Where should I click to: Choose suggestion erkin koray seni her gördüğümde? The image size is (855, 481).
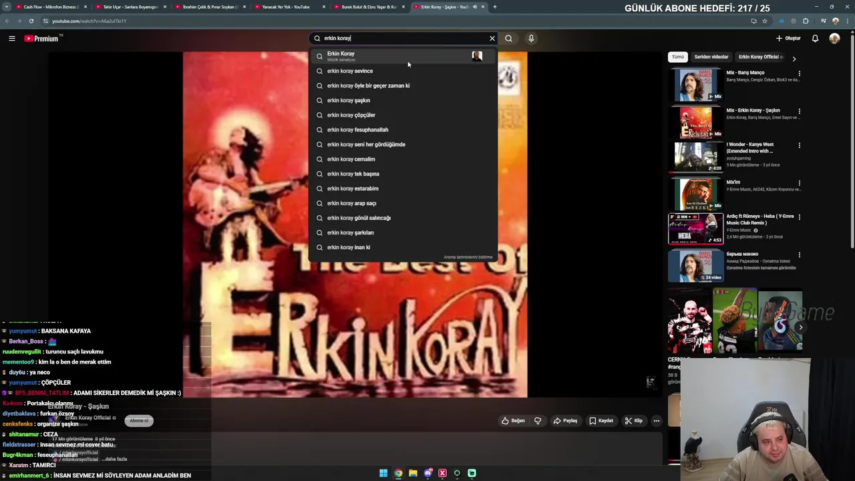pyautogui.click(x=403, y=144)
